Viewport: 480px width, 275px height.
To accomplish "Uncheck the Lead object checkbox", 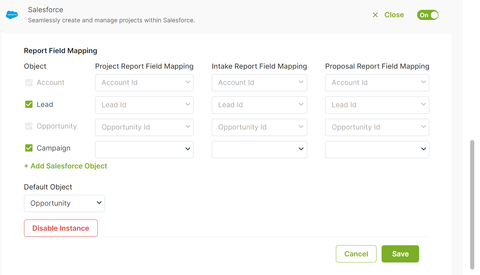I will (x=29, y=105).
